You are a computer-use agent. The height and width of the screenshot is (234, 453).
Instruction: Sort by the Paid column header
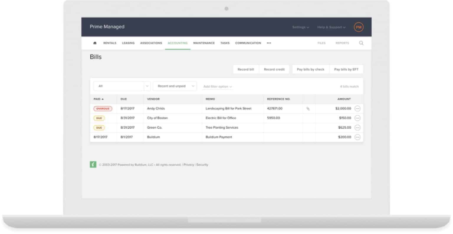[99, 99]
